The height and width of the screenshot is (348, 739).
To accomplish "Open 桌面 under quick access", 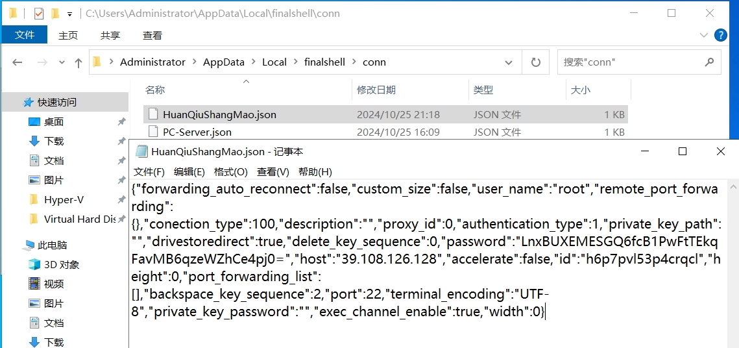I will 54,122.
